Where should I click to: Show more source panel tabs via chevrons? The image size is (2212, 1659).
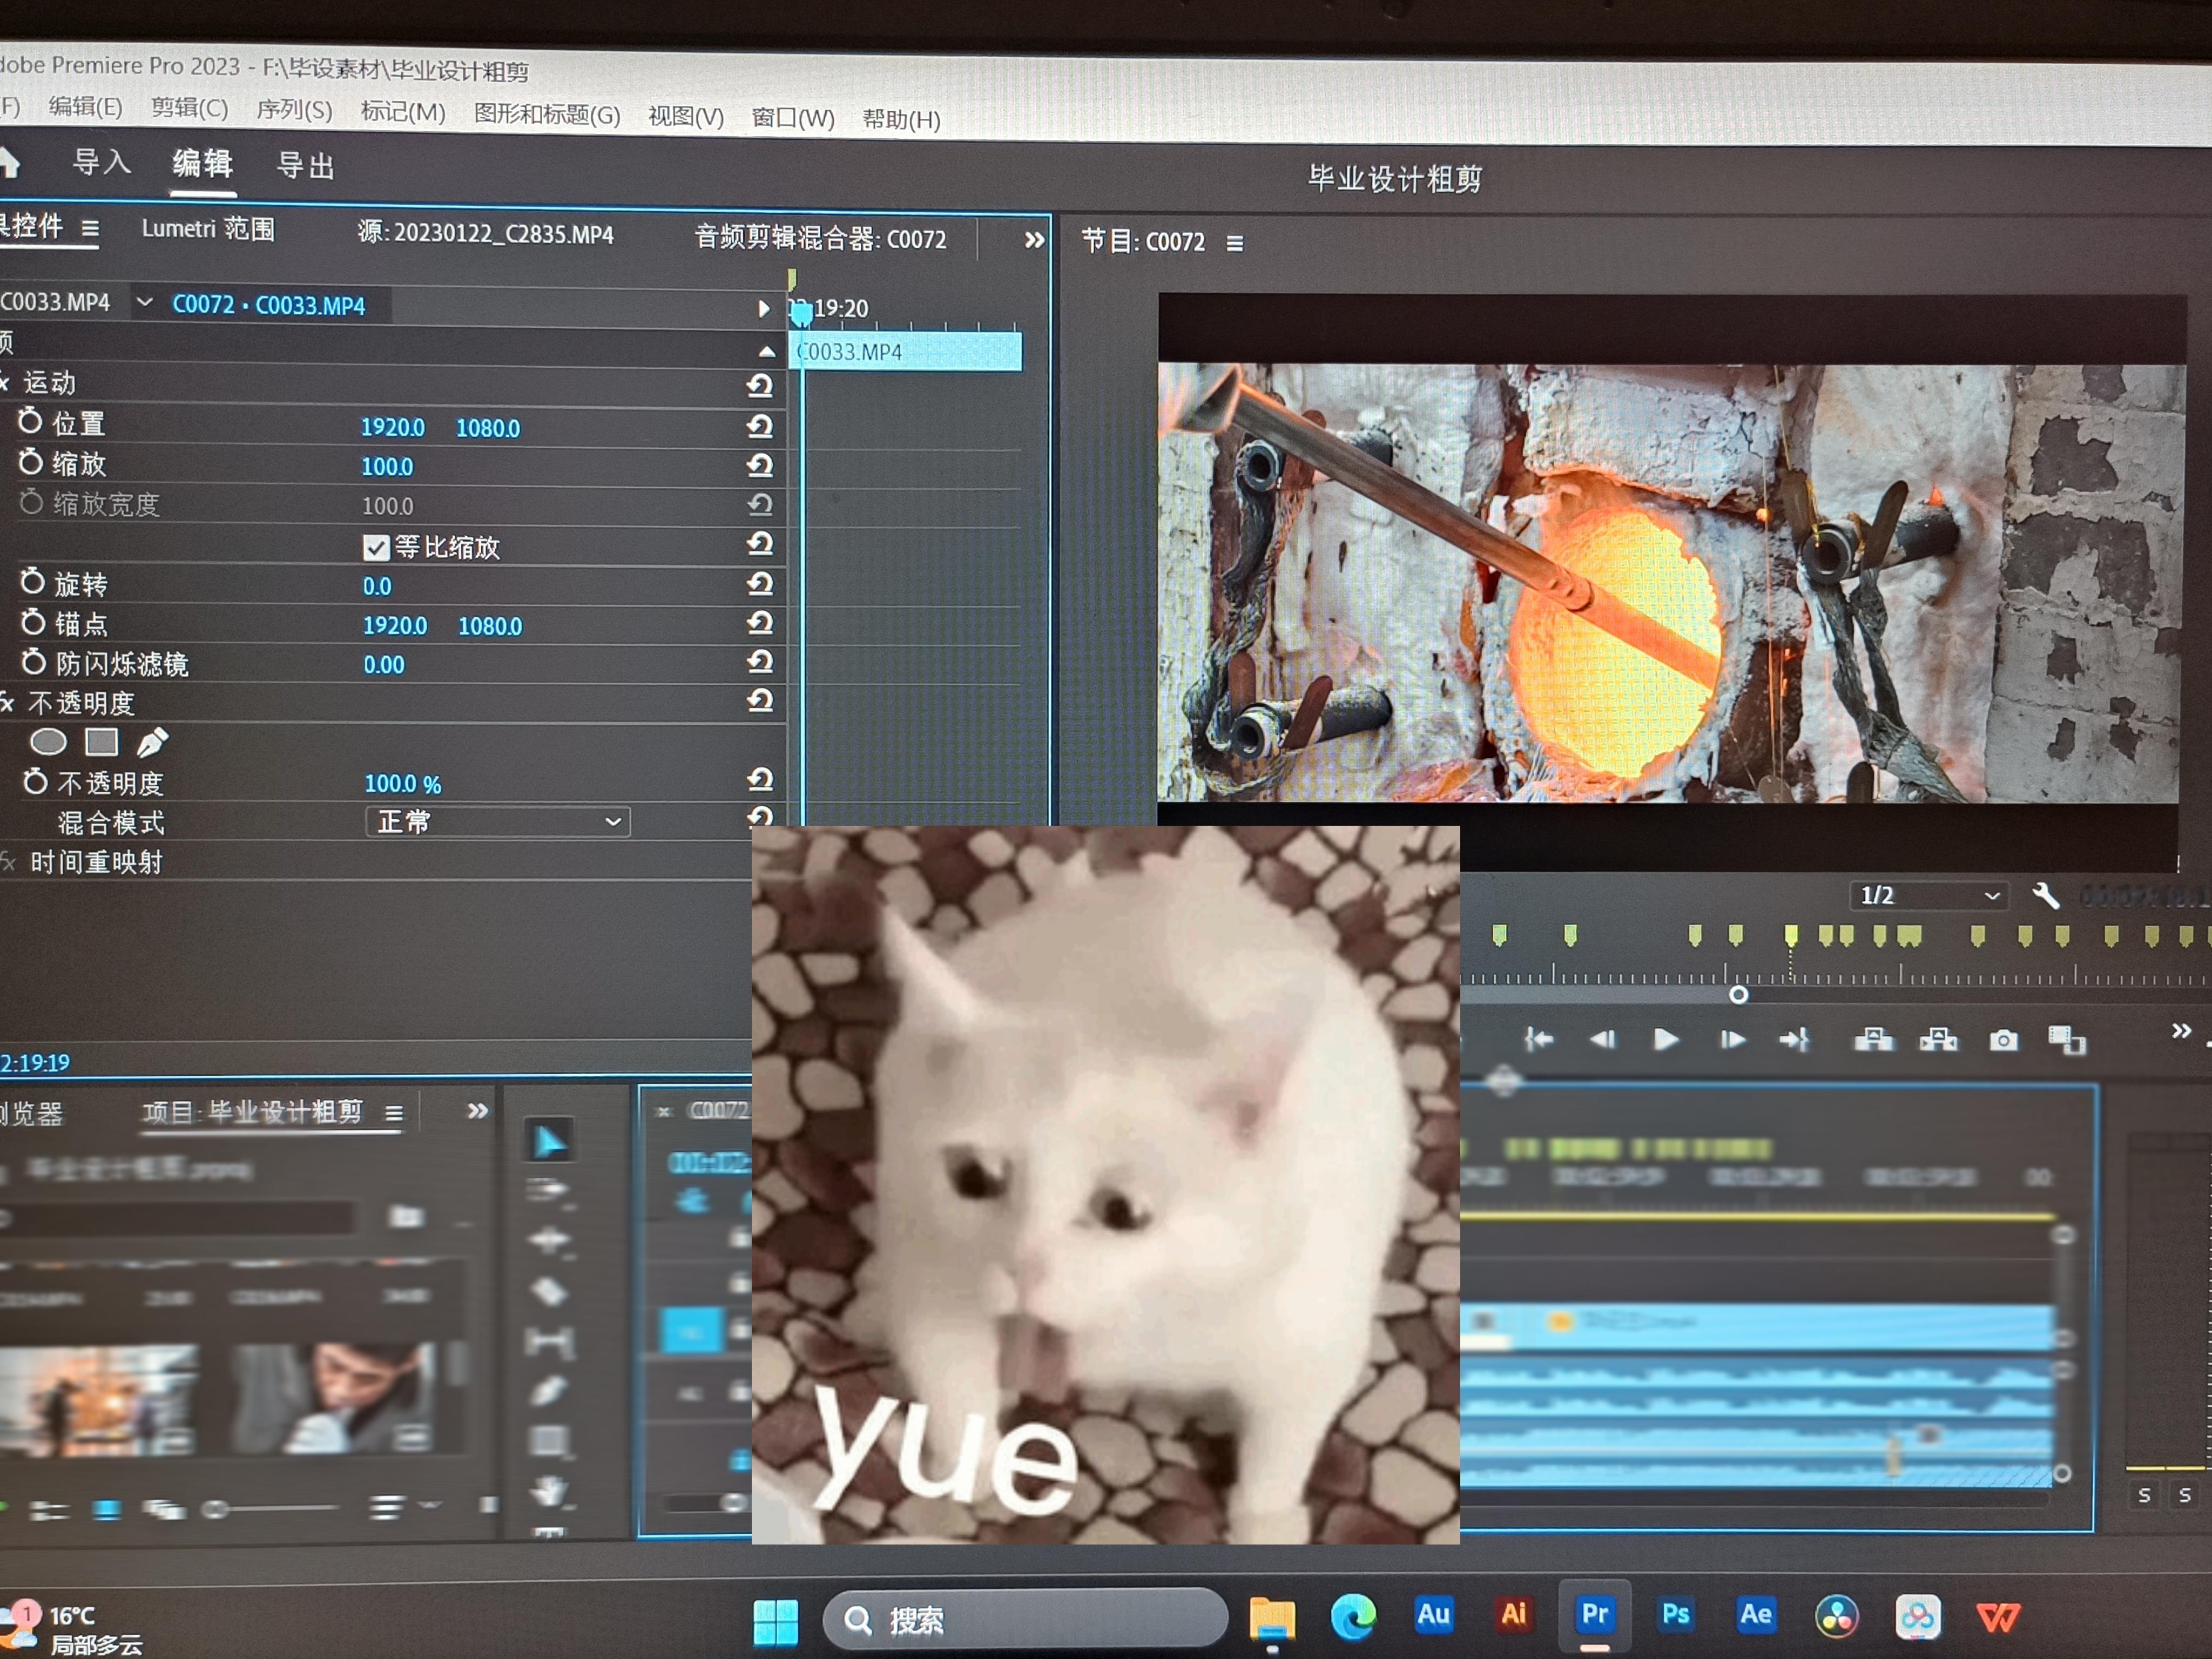point(1034,240)
